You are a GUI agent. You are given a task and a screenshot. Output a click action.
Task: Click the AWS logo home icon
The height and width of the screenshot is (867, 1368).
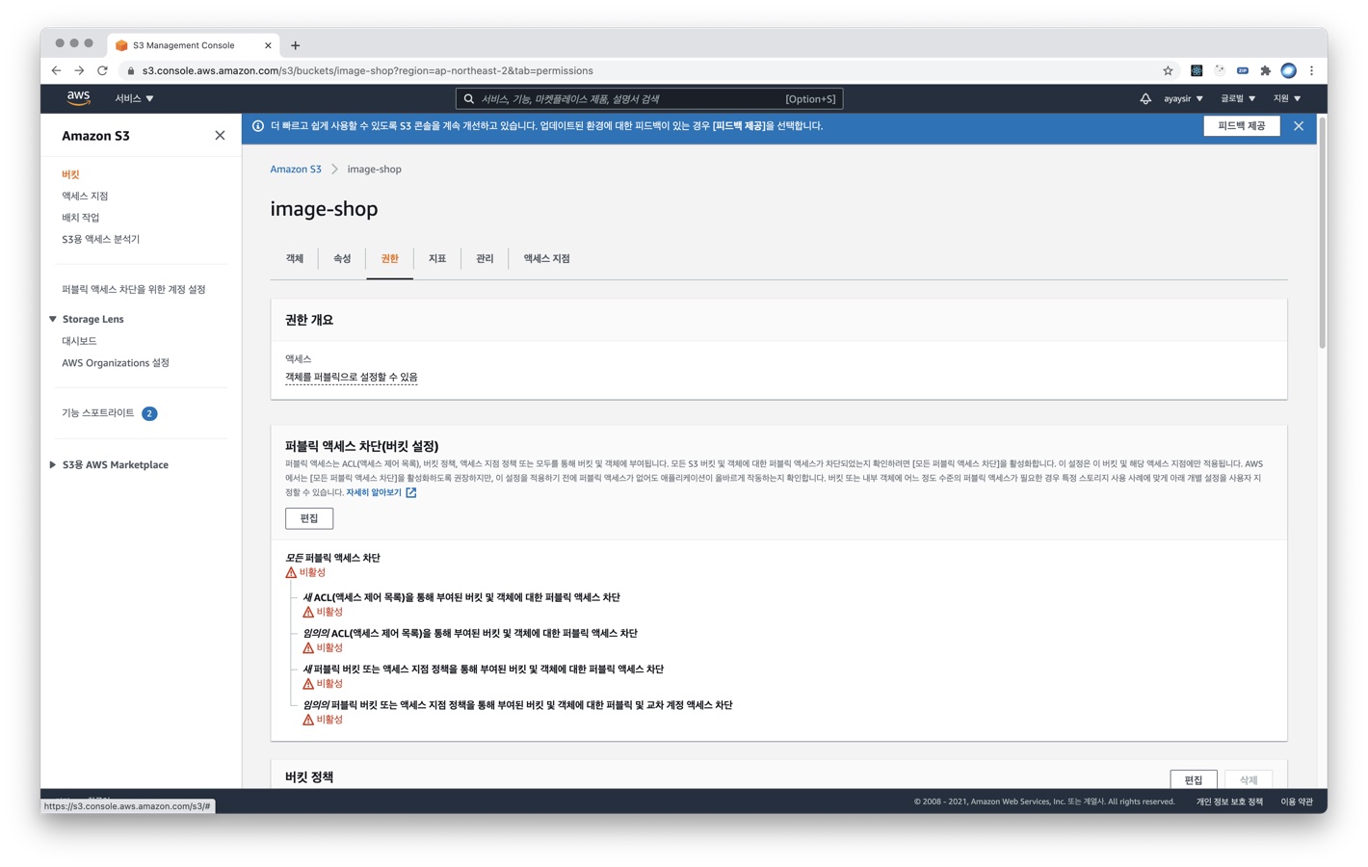pos(78,97)
